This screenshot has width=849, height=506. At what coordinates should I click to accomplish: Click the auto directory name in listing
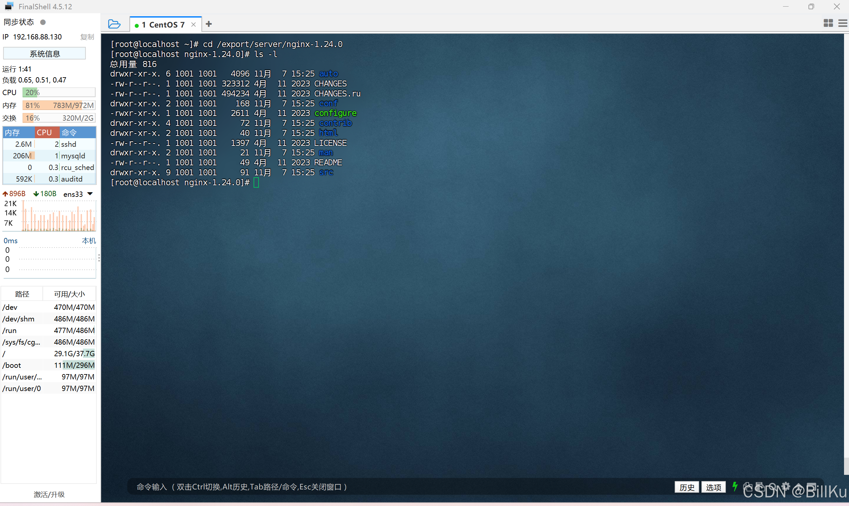point(329,74)
